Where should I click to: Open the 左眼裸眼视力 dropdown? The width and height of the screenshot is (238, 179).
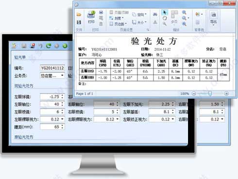(x=62, y=119)
